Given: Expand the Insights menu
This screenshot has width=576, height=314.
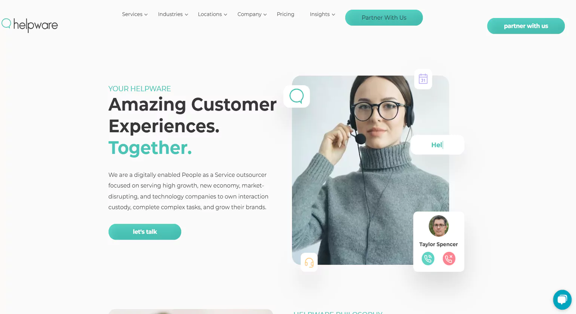Looking at the screenshot, I should click(322, 14).
